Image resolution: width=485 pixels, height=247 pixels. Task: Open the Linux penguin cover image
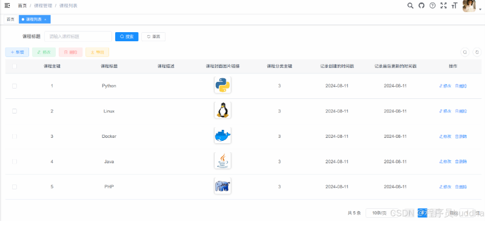tap(222, 110)
